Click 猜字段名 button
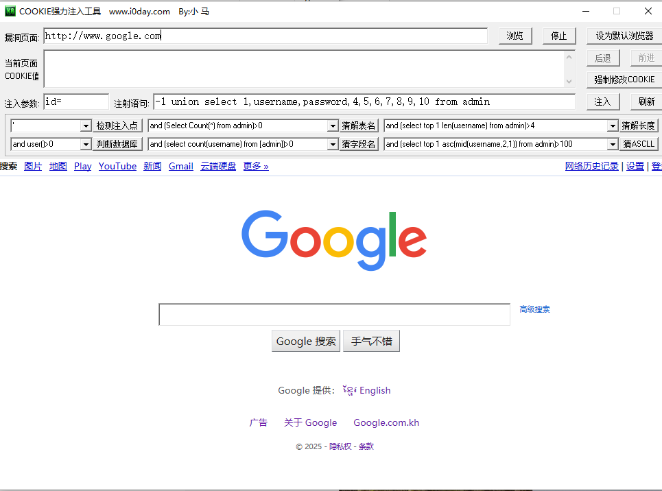 click(359, 144)
